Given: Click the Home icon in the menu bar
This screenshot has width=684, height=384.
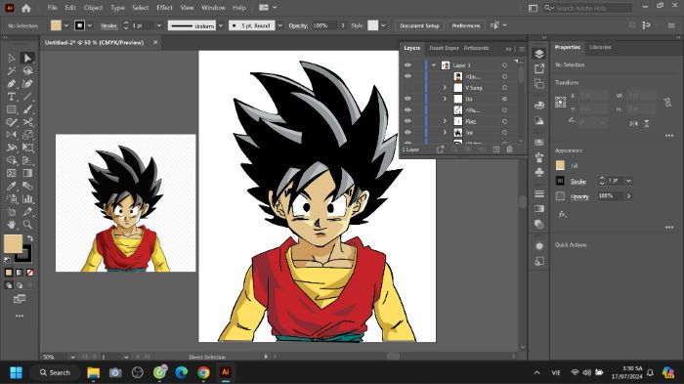Looking at the screenshot, I should pyautogui.click(x=26, y=8).
